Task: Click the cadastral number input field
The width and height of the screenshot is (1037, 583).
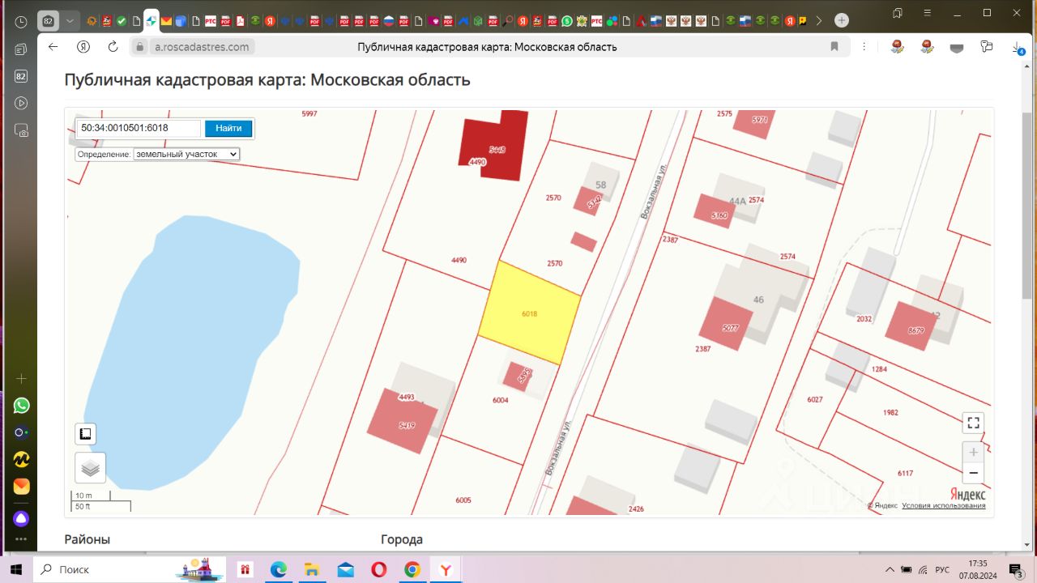Action: [x=138, y=128]
